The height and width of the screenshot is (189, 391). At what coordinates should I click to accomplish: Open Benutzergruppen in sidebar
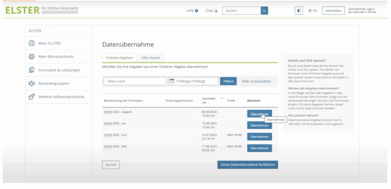(53, 83)
